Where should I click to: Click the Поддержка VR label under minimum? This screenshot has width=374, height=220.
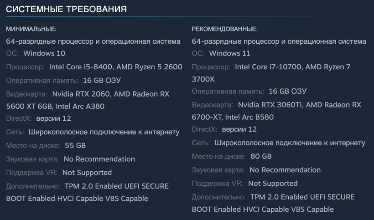tap(32, 173)
